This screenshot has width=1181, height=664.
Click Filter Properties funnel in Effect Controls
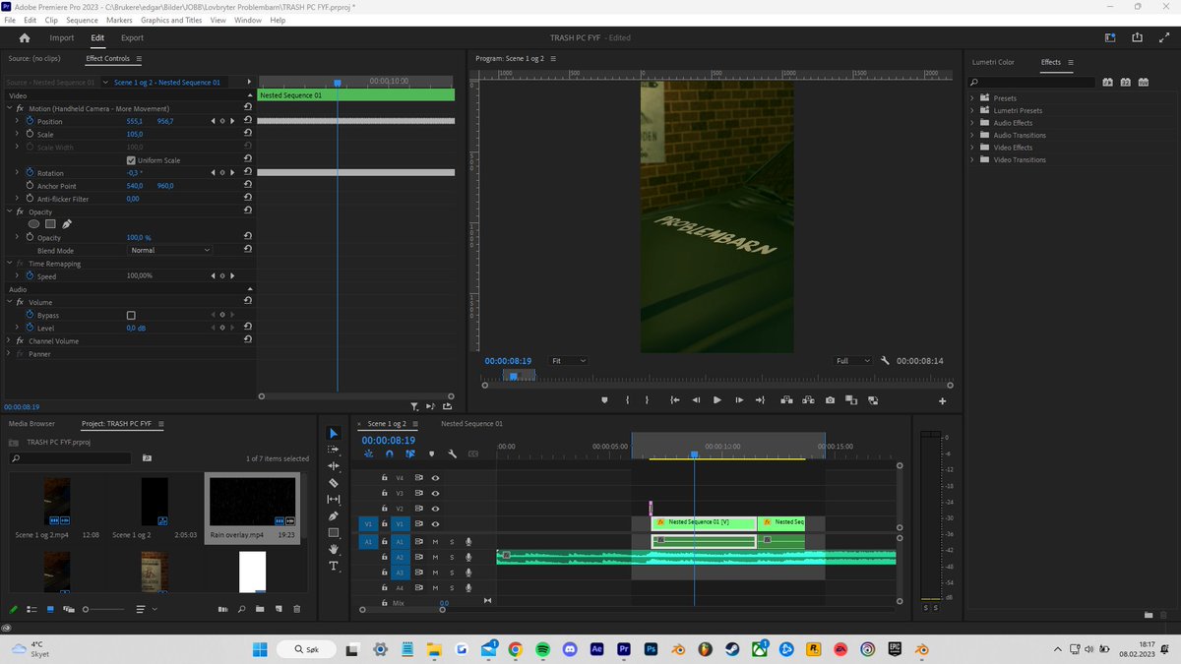[414, 405]
